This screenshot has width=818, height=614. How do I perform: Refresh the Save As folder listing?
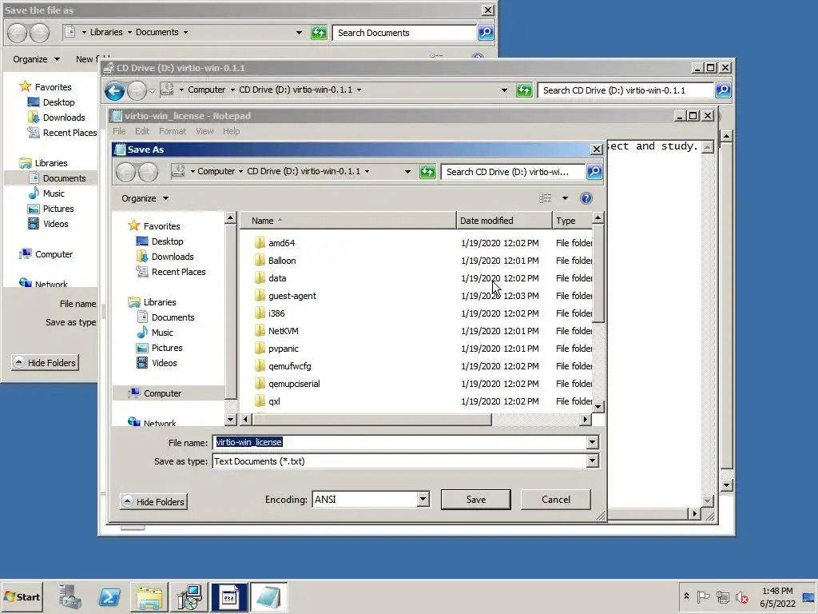[427, 172]
